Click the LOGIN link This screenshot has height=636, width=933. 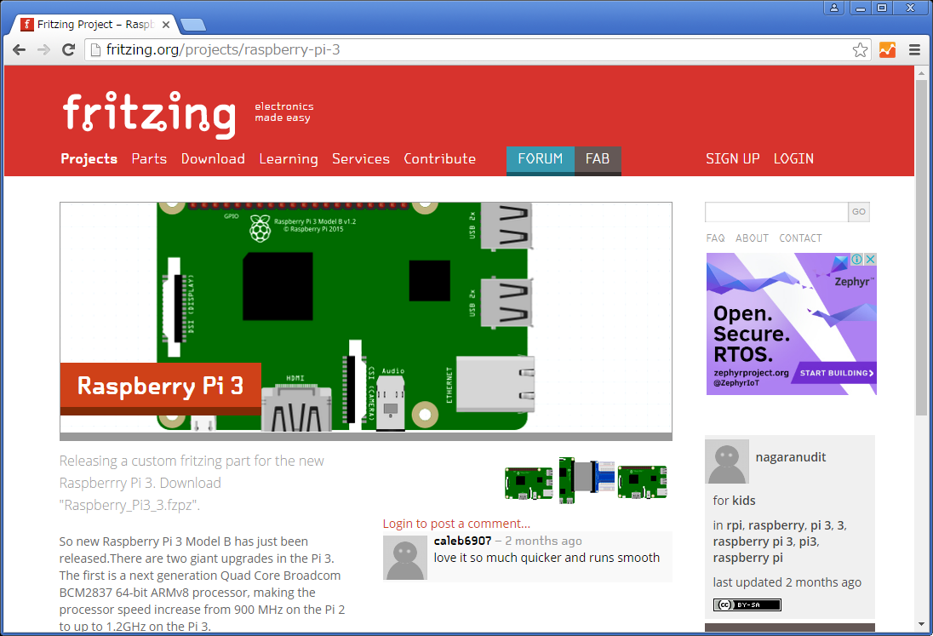tap(793, 159)
